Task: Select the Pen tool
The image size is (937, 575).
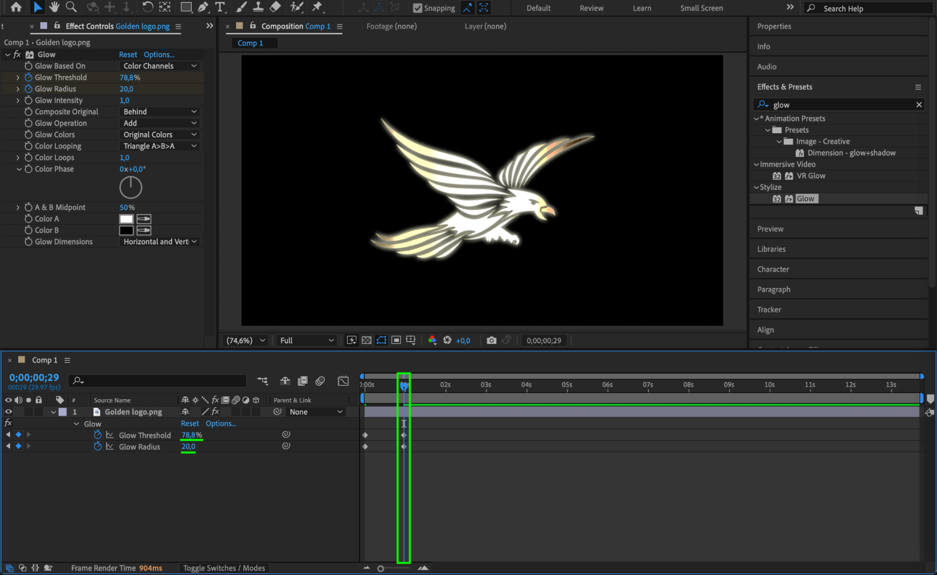Action: pyautogui.click(x=203, y=7)
